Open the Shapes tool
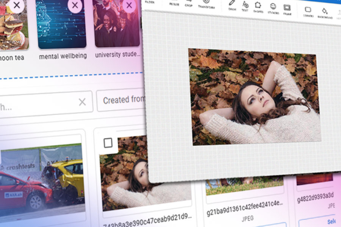 pyautogui.click(x=258, y=7)
